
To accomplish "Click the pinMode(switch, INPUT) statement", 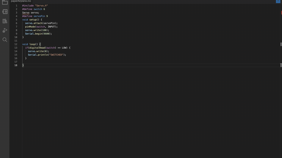I will 41,27.
